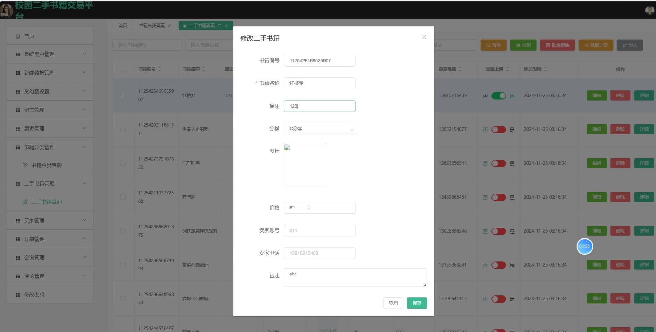The width and height of the screenshot is (656, 332).
Task: Turn off the 是否上架 toggle for 红楼梦
Action: click(x=498, y=95)
